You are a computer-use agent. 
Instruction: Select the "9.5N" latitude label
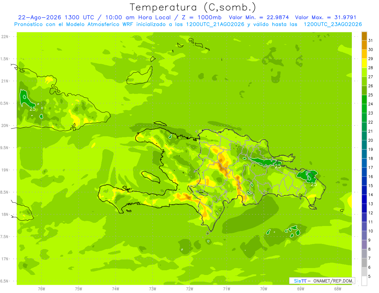[4, 148]
